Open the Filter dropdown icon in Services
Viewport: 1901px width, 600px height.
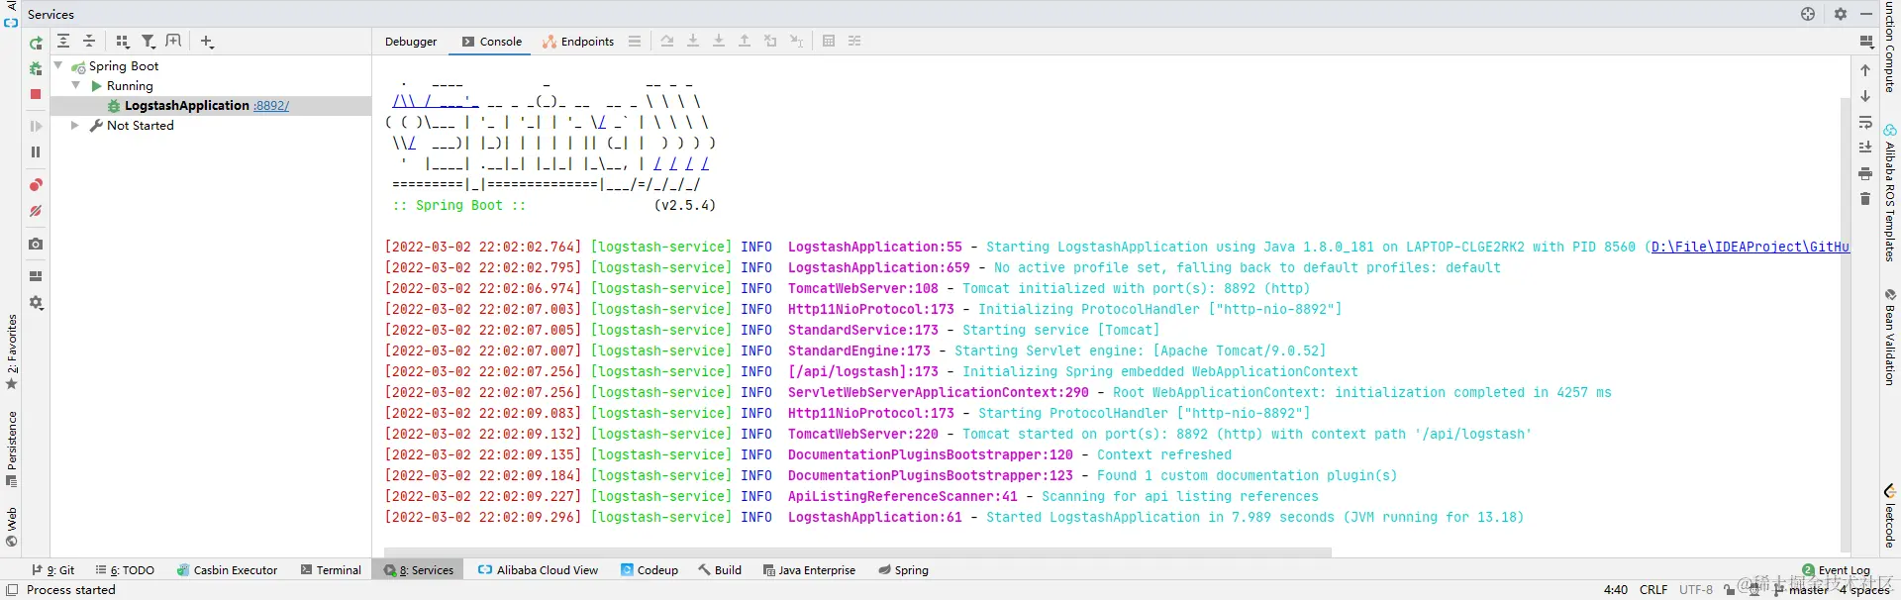149,41
